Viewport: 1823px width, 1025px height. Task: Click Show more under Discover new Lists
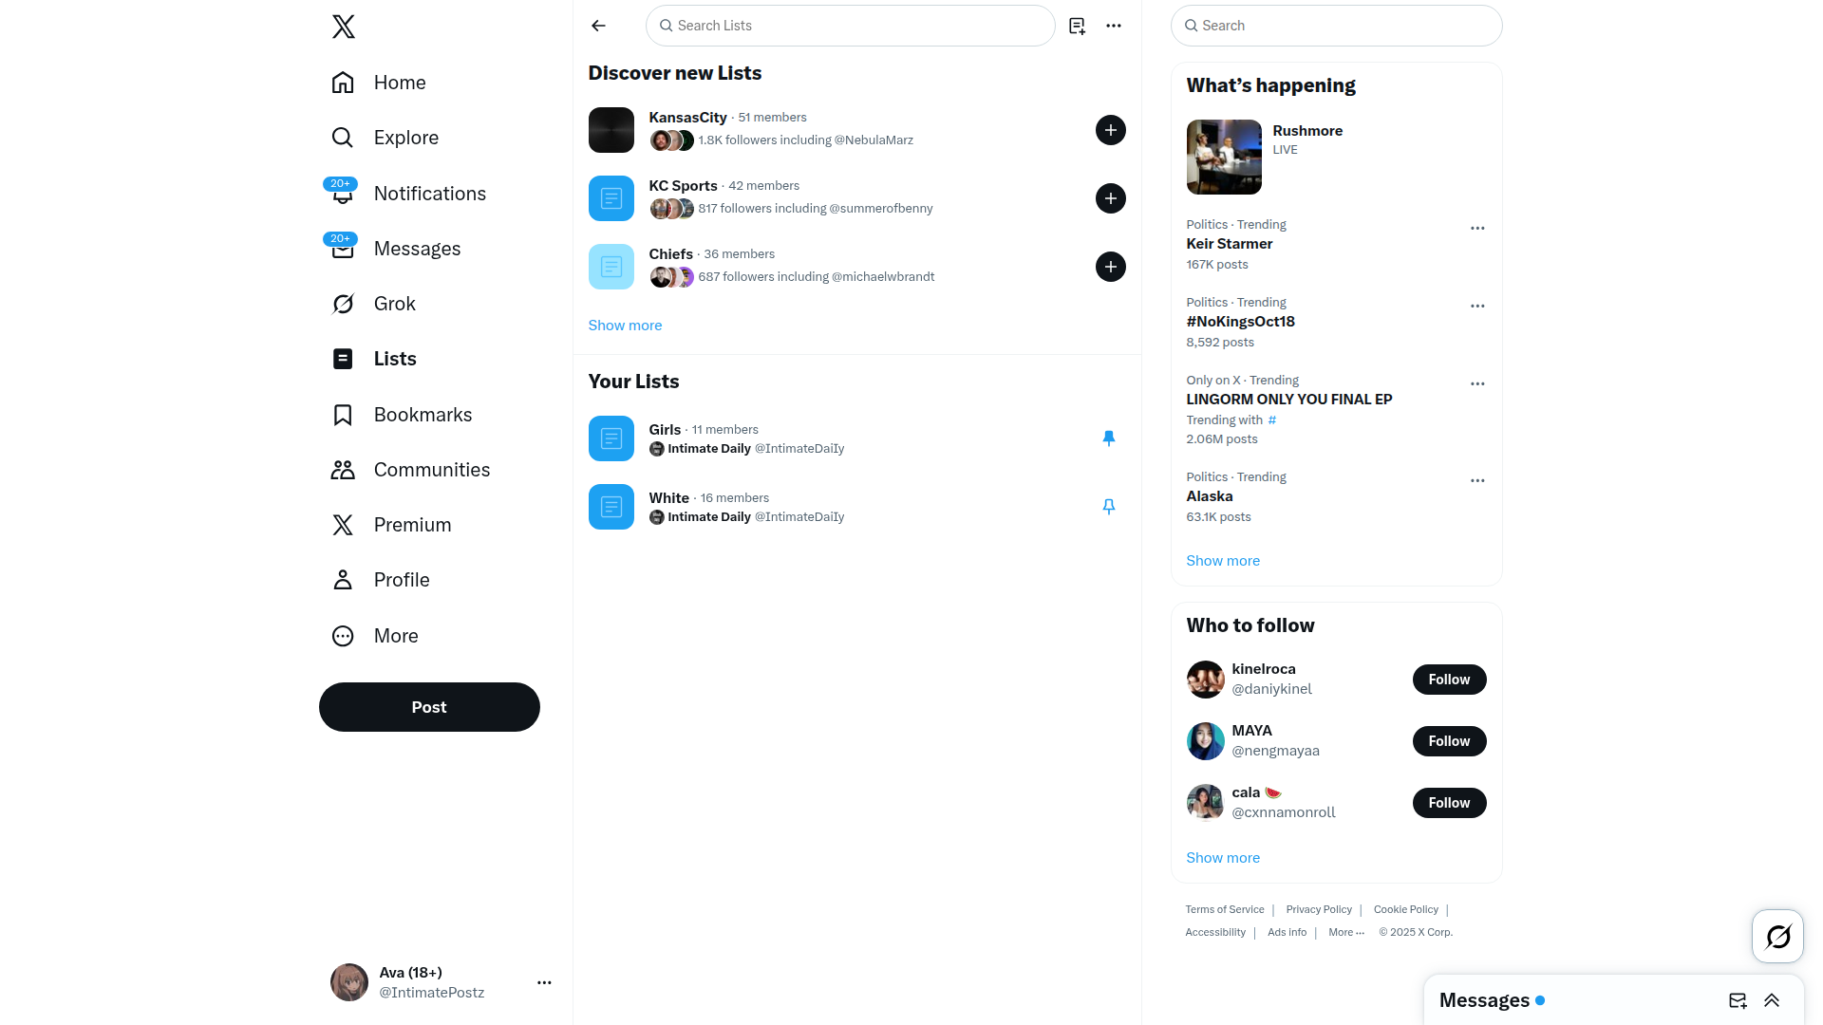[x=625, y=325]
